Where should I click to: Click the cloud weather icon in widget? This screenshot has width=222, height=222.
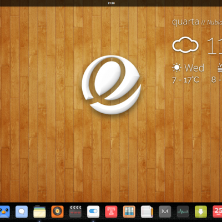(x=185, y=45)
